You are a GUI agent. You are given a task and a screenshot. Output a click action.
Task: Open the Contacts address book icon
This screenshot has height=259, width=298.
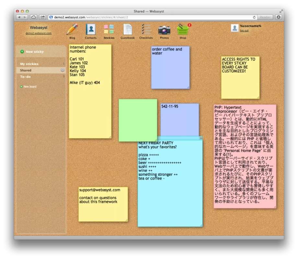pos(91,29)
